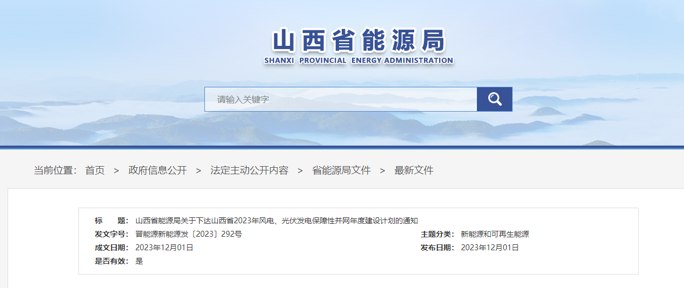Click the 是否有效 field label
Viewport: 684px width, 288px height.
click(111, 261)
